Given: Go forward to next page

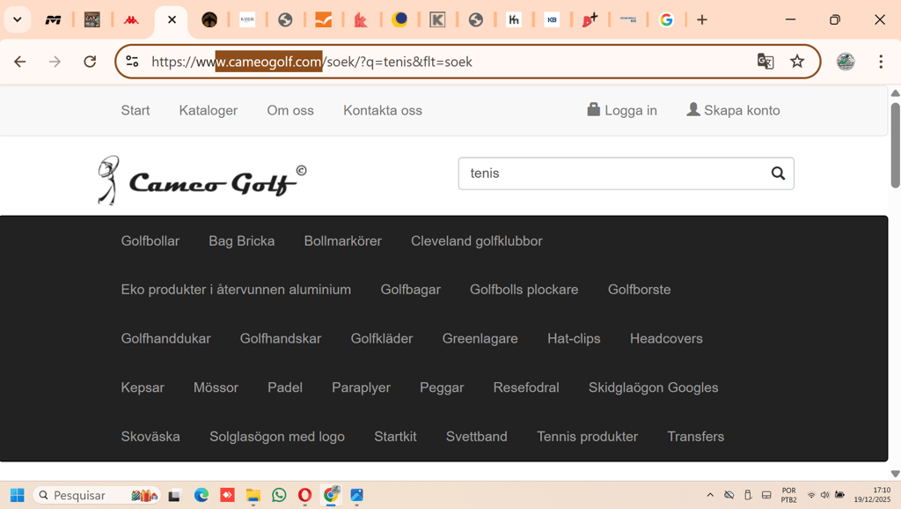Looking at the screenshot, I should (x=55, y=62).
